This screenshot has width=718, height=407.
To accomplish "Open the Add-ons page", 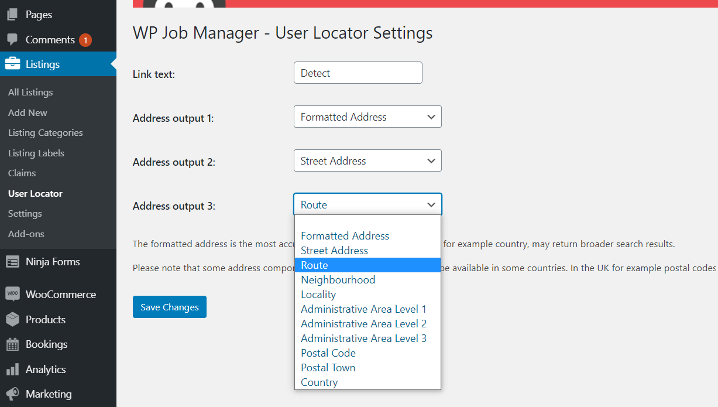I will click(25, 233).
